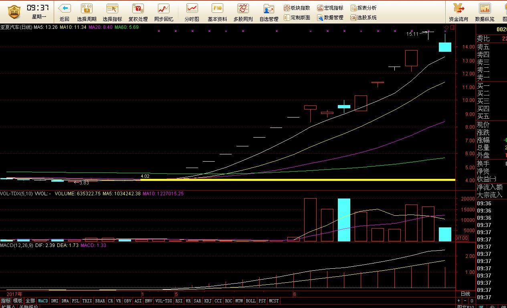Open 定制版面 custom layout
507x308 pixels.
click(297, 17)
